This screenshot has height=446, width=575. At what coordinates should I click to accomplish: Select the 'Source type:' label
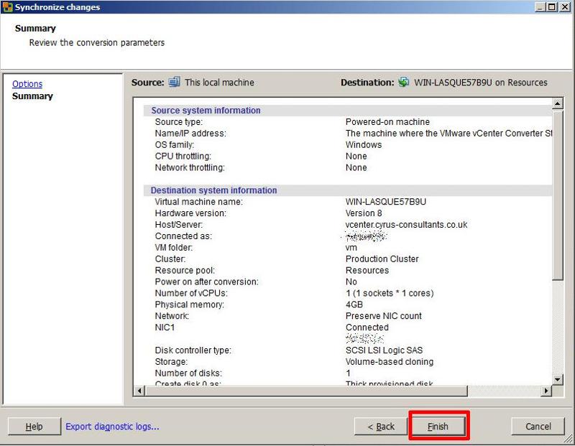[x=178, y=121]
